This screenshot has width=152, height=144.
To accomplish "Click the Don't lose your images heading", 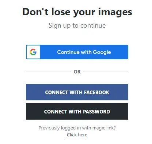I will (77, 12).
